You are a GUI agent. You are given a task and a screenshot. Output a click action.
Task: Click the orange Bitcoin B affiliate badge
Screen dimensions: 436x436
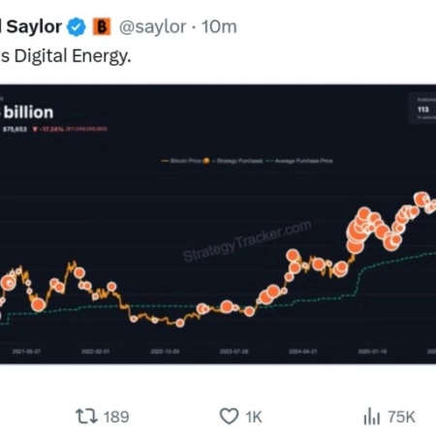click(x=102, y=26)
